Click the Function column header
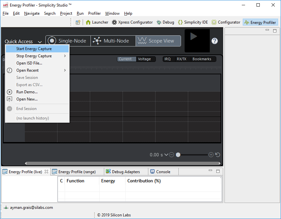This screenshot has height=219, width=281. 82,181
